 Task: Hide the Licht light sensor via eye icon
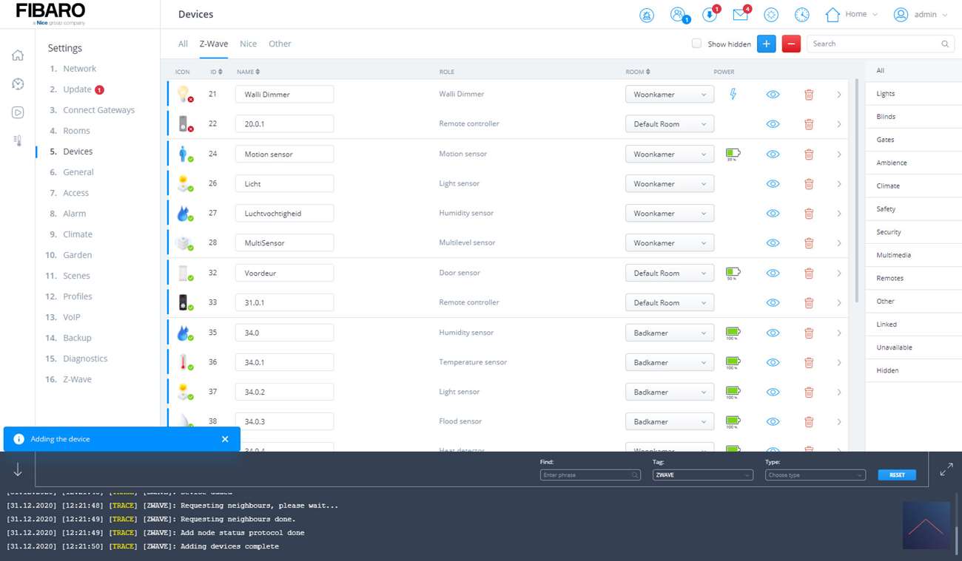773,184
